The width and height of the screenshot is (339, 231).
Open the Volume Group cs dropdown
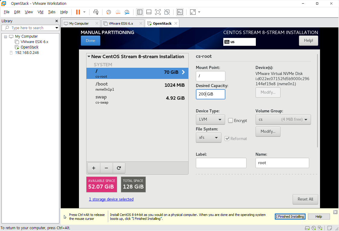point(283,120)
